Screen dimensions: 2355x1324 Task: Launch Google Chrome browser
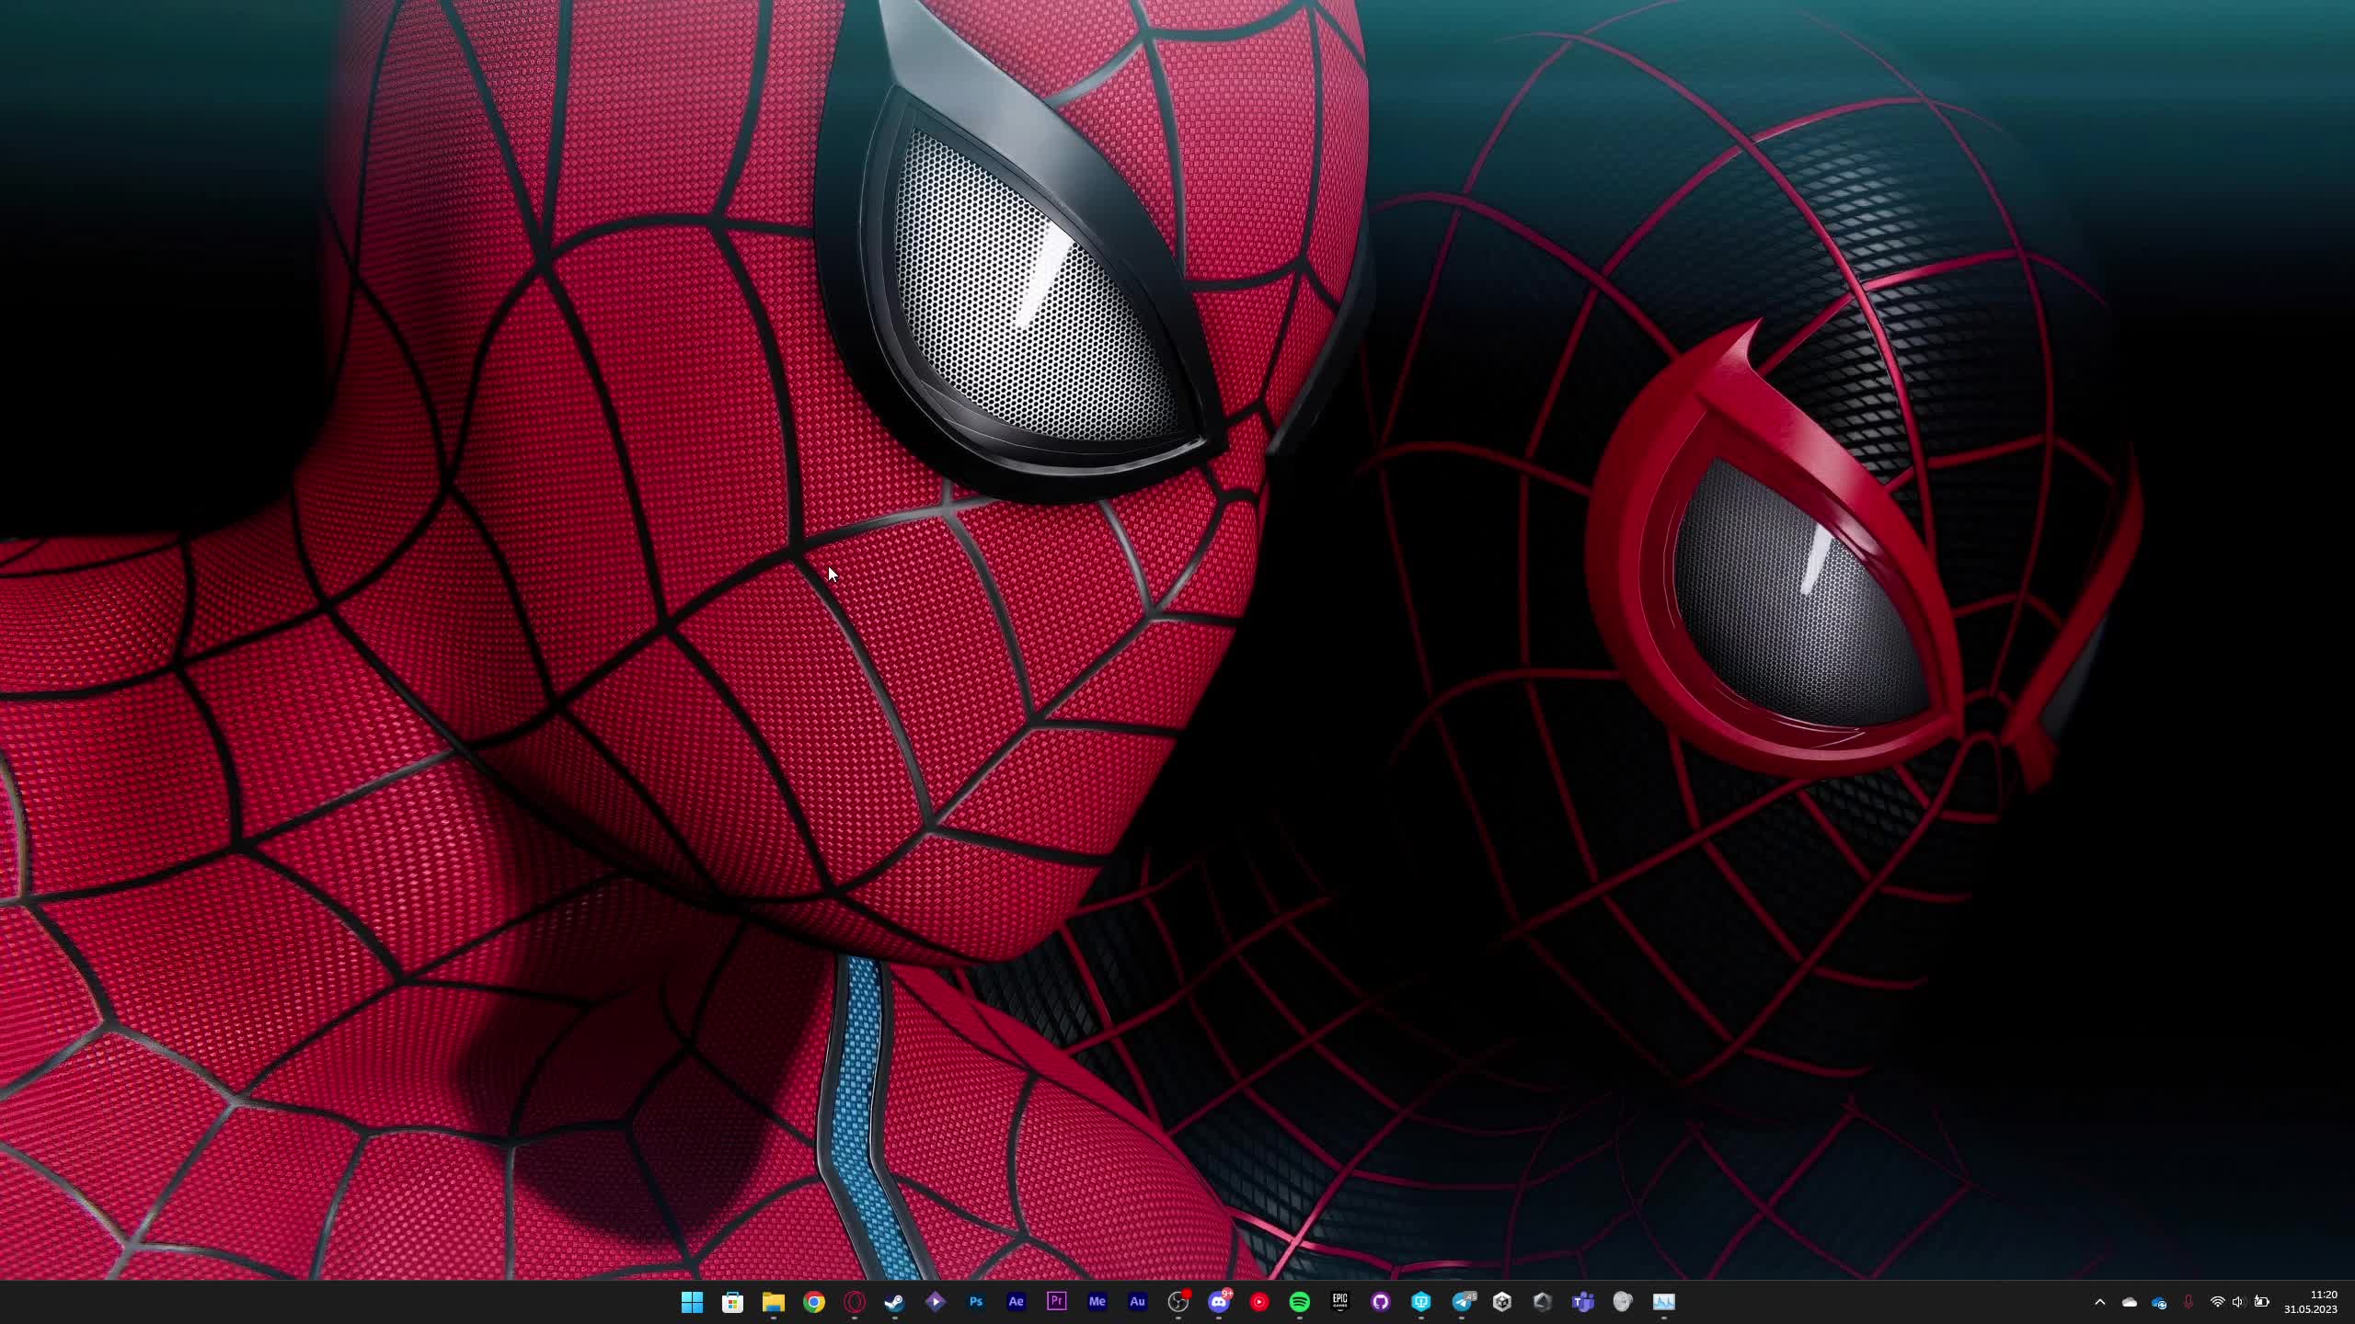click(x=813, y=1301)
